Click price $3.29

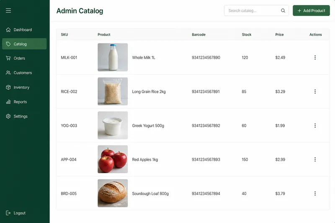coord(280,92)
